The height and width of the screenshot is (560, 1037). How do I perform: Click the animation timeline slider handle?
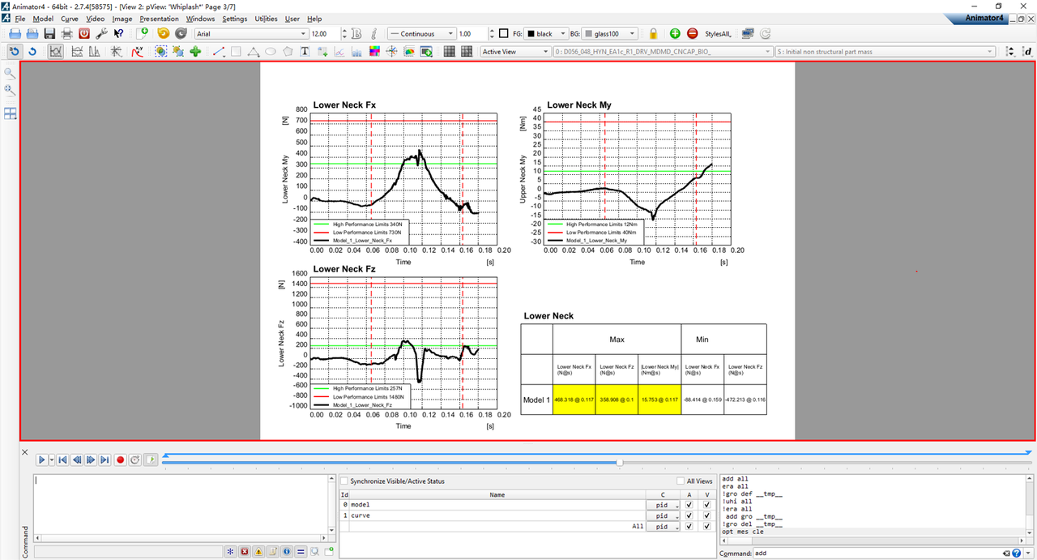click(x=620, y=462)
